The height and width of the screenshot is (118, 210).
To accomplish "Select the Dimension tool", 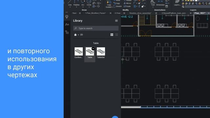I will 160,3.
